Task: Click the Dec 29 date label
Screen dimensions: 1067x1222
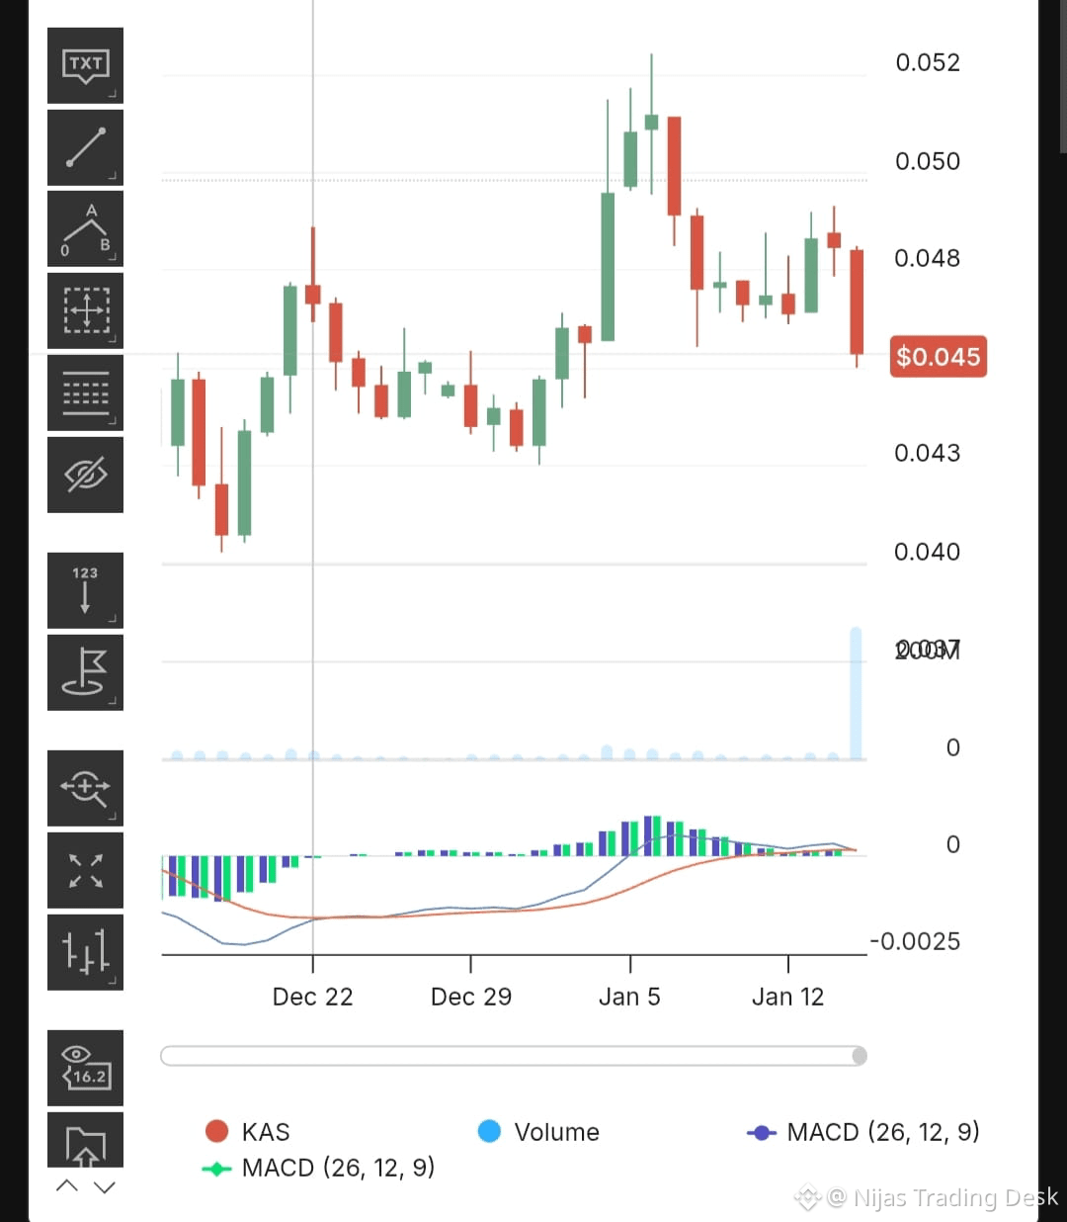Action: coord(471,997)
